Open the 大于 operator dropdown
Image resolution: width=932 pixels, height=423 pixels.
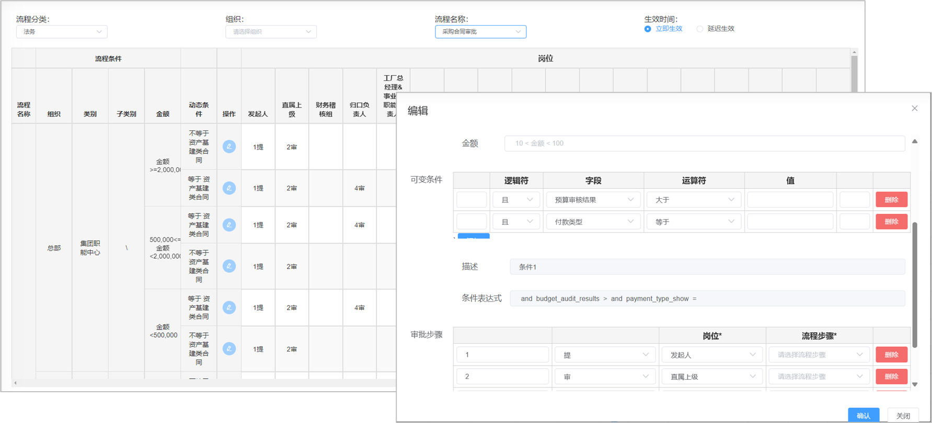694,200
